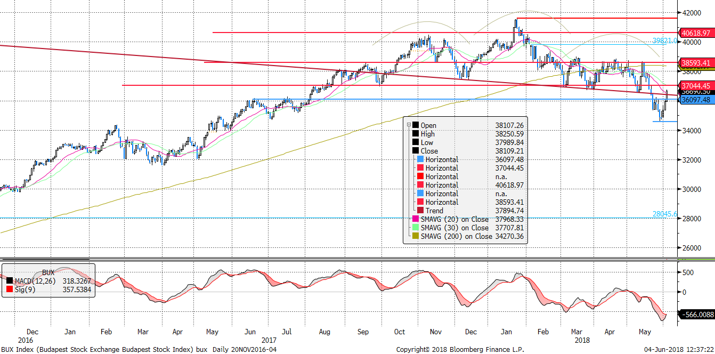Viewport: 715px width, 354px height.
Task: Collapse the legend tree next to Open
Action: (x=408, y=125)
